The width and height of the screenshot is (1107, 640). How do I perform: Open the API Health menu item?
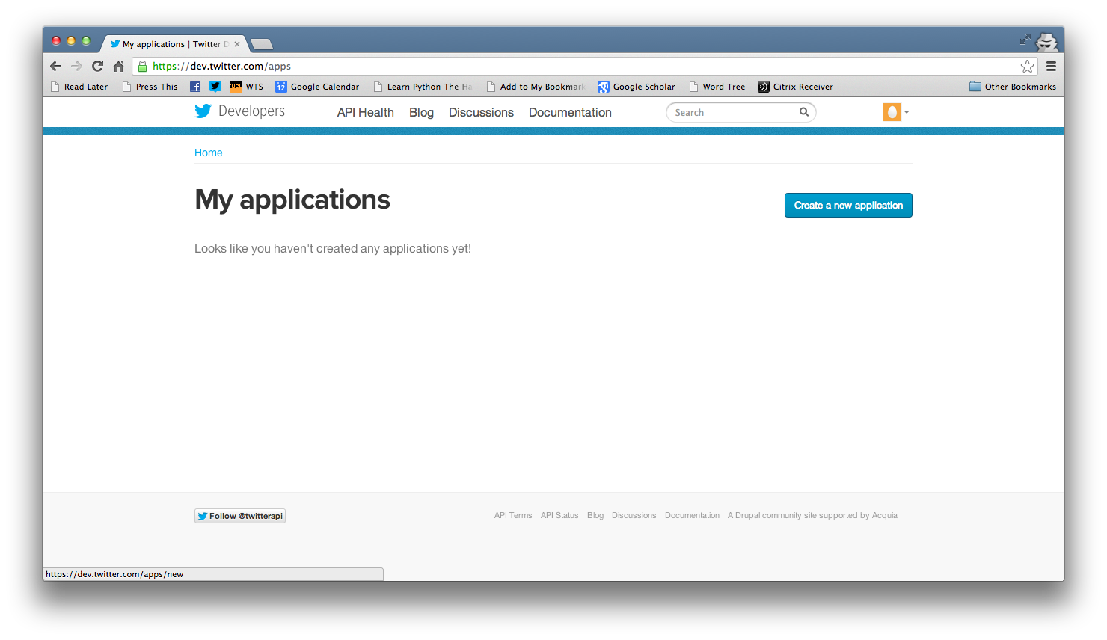pyautogui.click(x=365, y=112)
